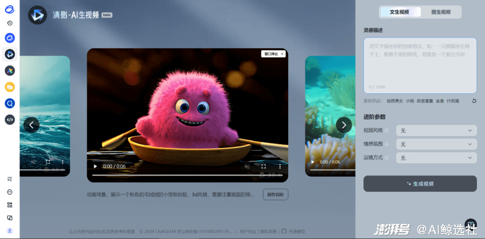Enter fullscreen on pink monster video
This screenshot has width=485, height=239.
pos(264,166)
